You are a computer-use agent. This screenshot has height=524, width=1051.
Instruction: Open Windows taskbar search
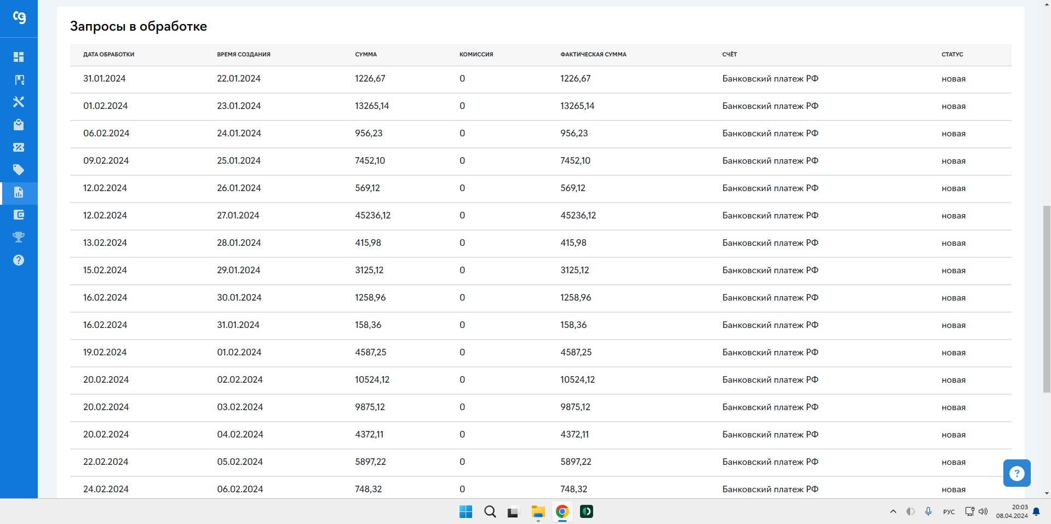[x=490, y=511]
